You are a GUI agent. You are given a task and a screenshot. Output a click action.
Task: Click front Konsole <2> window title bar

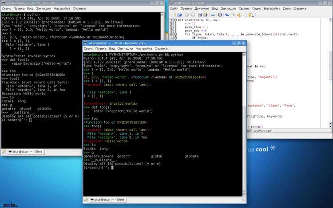pos(164,43)
